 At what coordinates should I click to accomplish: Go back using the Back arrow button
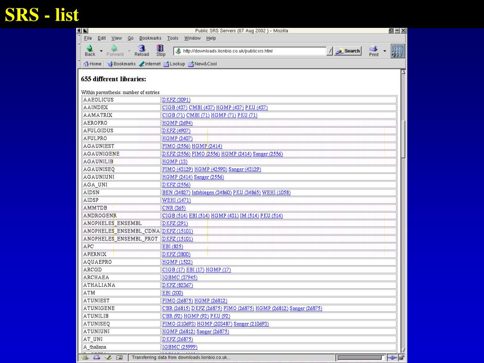[x=90, y=51]
